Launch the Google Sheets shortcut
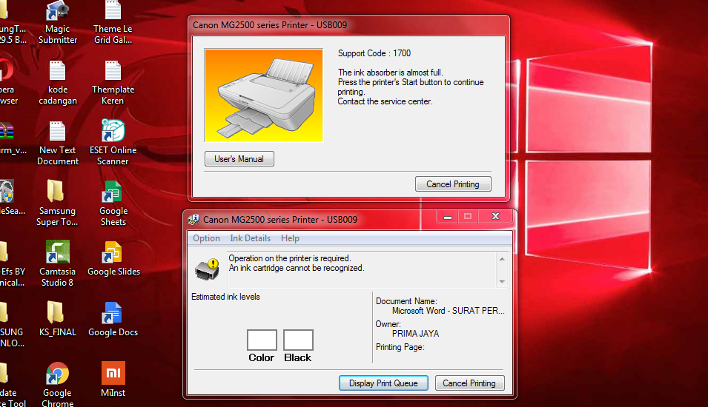Viewport: 708px width, 407px height. click(113, 203)
